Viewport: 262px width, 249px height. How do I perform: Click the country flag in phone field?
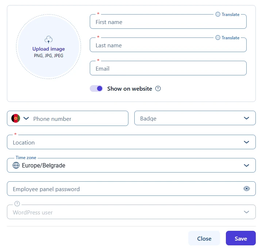pyautogui.click(x=16, y=118)
